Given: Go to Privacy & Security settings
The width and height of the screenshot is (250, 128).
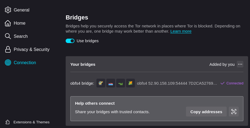Looking at the screenshot, I should 31,49.
